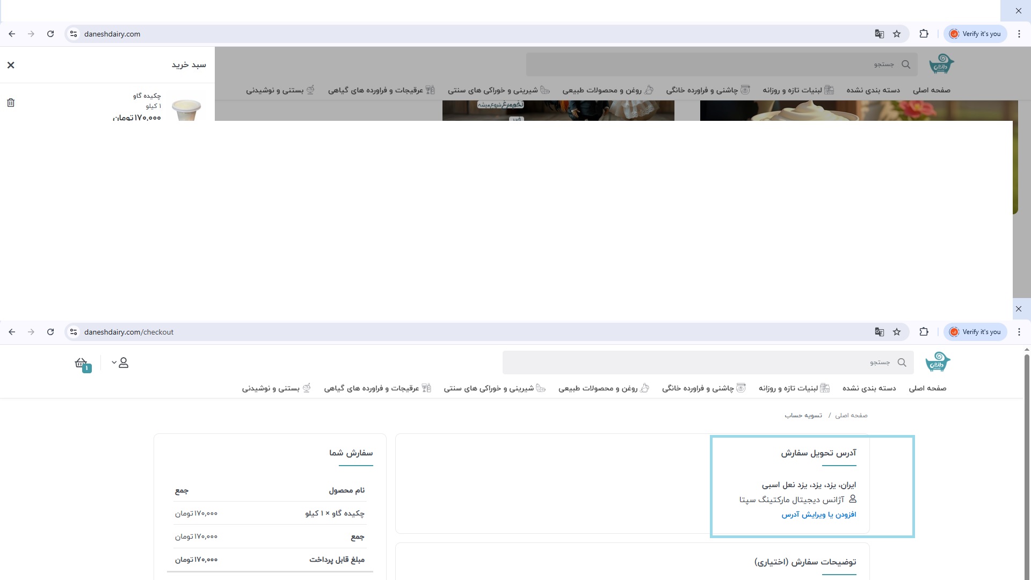Open Google Translate icon in the checkout address bar
Screen dimensions: 1031x580
tap(879, 332)
